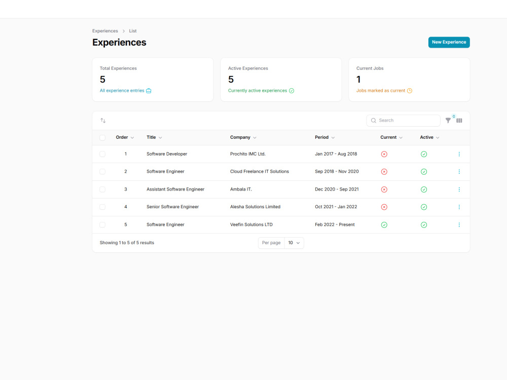This screenshot has height=380, width=507.
Task: Toggle columns icon beside the filter
Action: point(459,121)
